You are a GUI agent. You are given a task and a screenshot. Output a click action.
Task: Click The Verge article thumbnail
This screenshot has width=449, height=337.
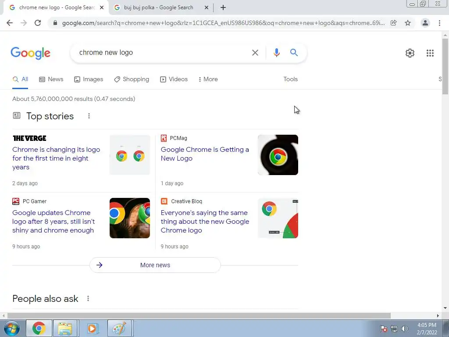[130, 155]
